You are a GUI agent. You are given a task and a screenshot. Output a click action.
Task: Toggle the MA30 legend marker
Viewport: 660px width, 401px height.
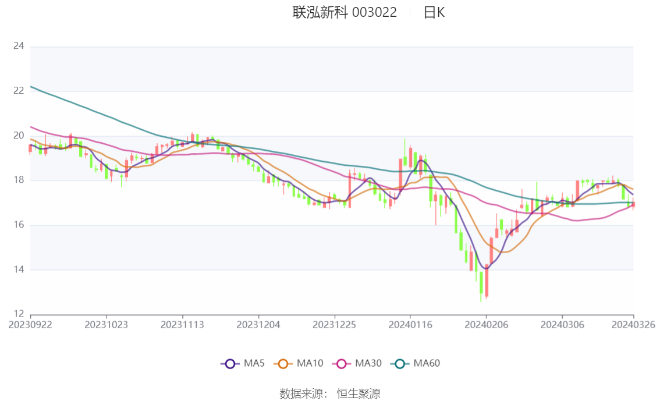coord(342,364)
